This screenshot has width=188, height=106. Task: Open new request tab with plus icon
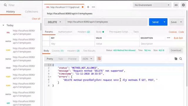pos(88,7)
